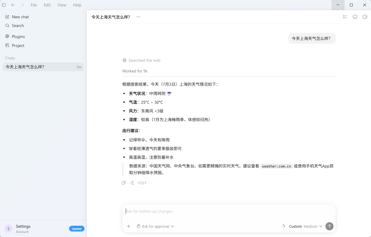The height and width of the screenshot is (237, 371).
Task: Send message with the up-arrow button
Action: 329,226
